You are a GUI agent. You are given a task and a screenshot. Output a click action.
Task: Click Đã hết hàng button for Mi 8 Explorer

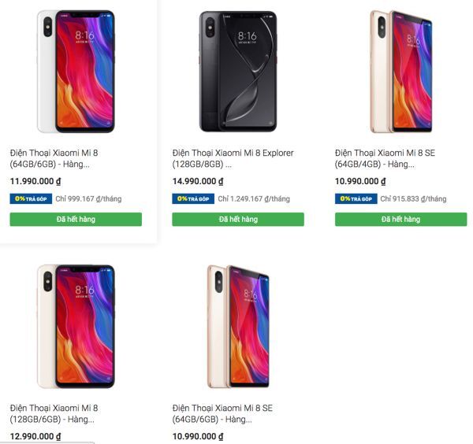coord(238,220)
